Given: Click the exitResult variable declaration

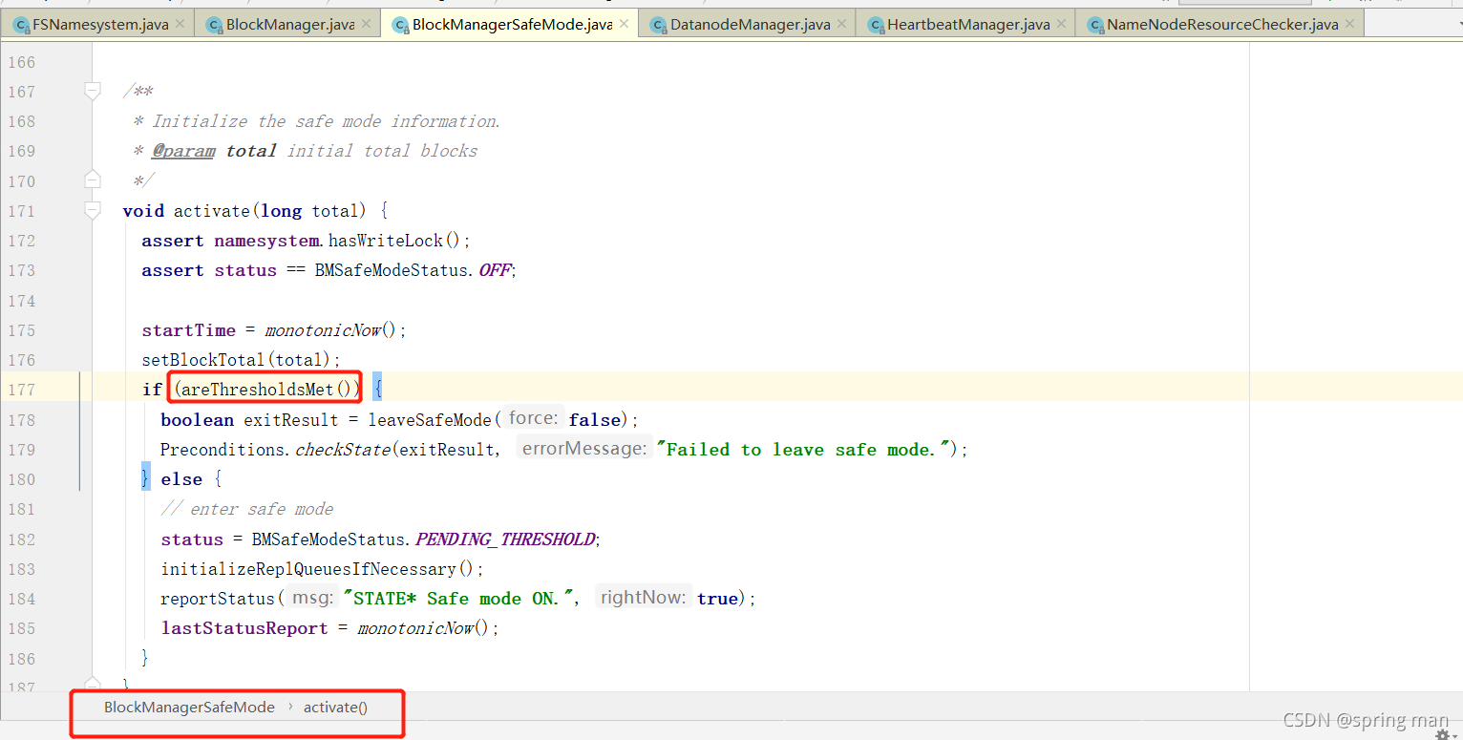Looking at the screenshot, I should [x=291, y=420].
